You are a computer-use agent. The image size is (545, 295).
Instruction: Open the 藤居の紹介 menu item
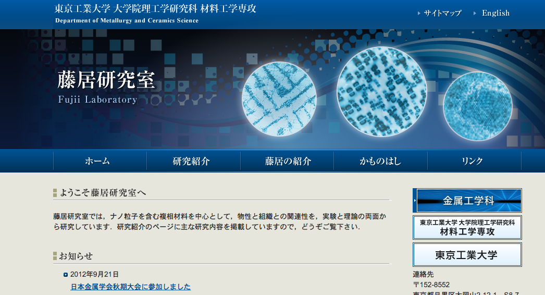287,161
